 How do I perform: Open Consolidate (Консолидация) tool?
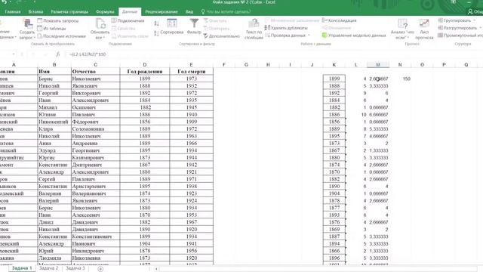pyautogui.click(x=339, y=20)
